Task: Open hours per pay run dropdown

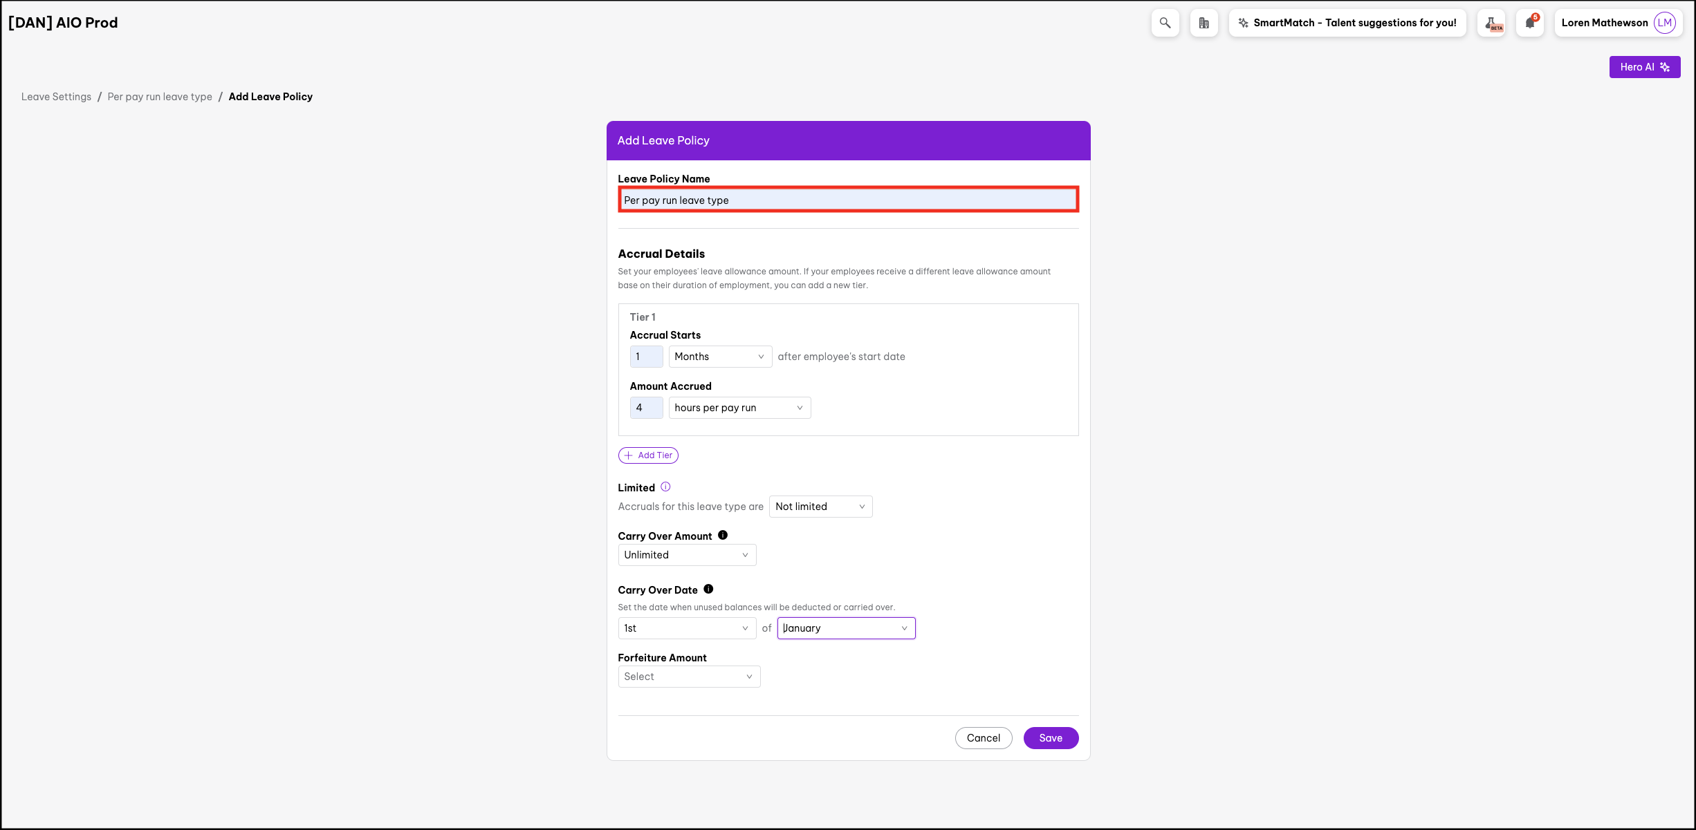Action: pyautogui.click(x=739, y=408)
